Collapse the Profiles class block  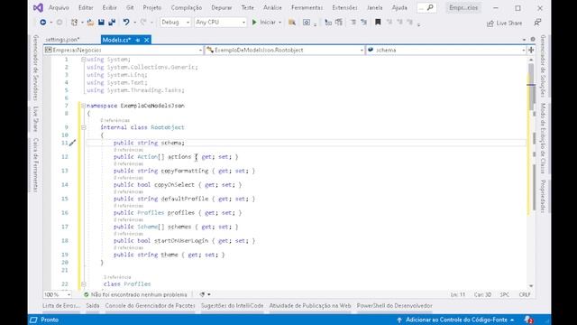pos(84,284)
